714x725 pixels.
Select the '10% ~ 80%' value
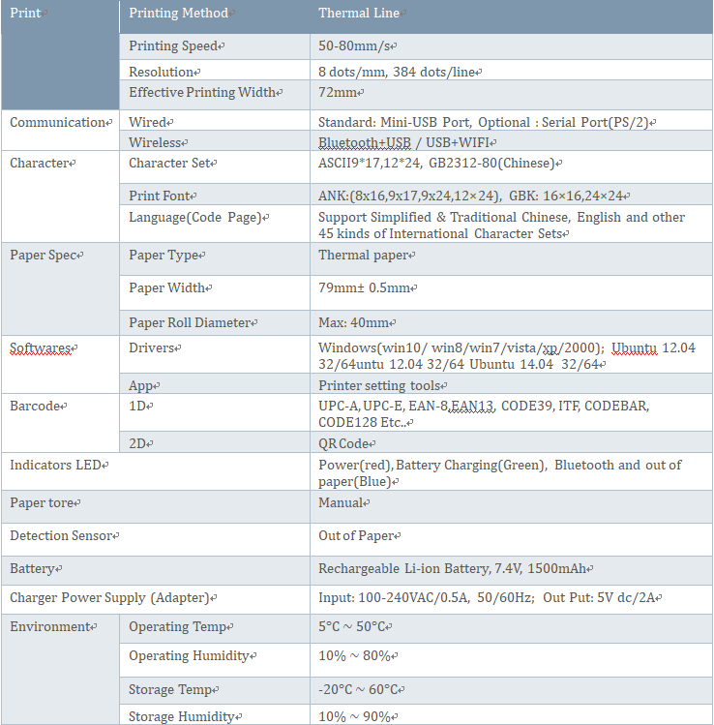[x=354, y=656]
